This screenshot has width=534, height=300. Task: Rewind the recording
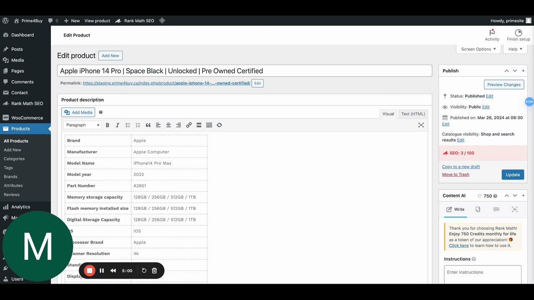(113, 270)
